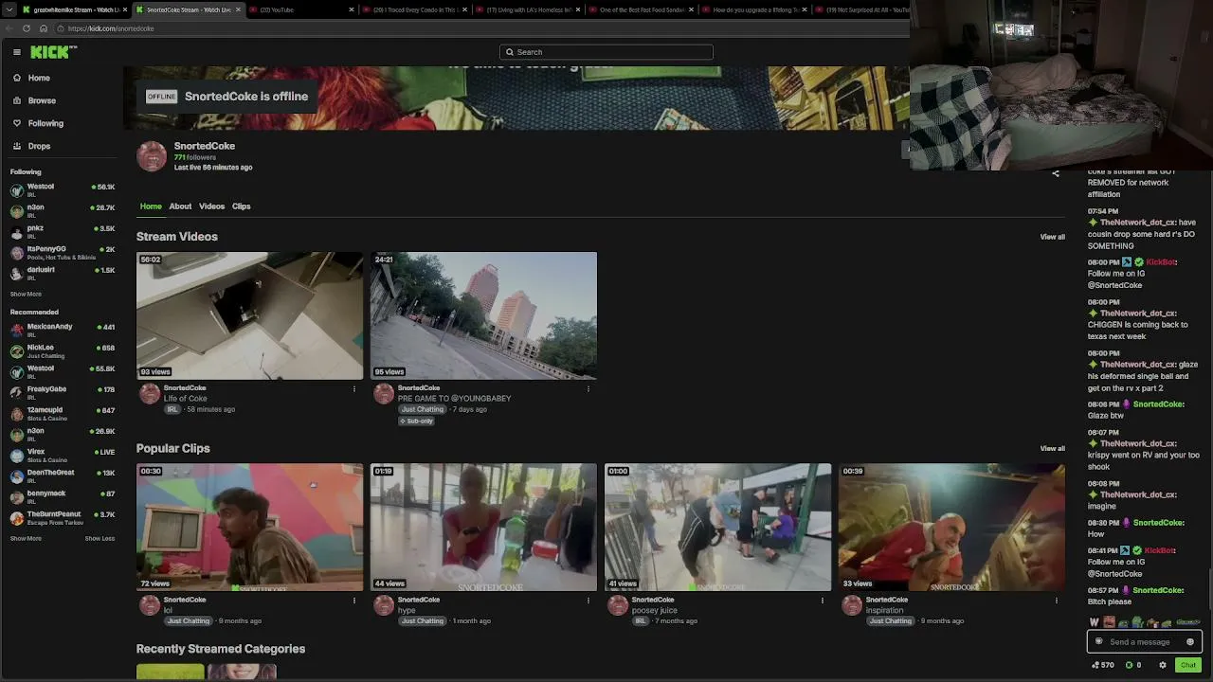Open options menu for Life of Coke video
Image resolution: width=1213 pixels, height=682 pixels.
tap(354, 388)
